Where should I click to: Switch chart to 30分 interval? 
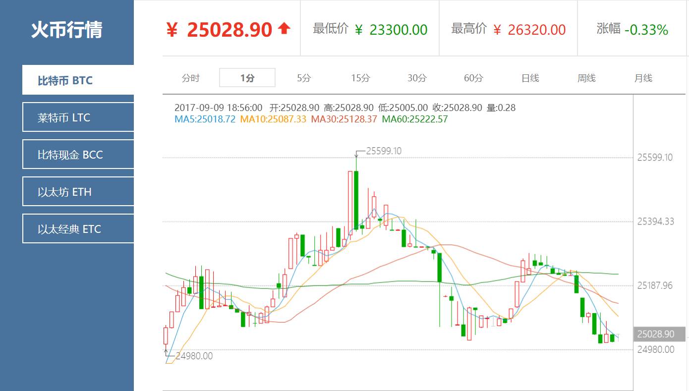coord(417,78)
